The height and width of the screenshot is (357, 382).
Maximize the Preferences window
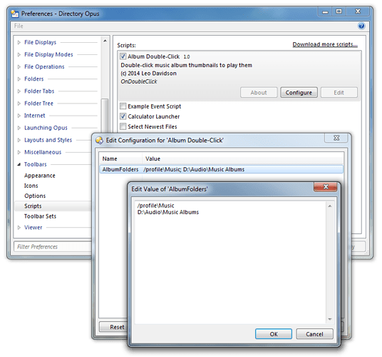point(339,11)
